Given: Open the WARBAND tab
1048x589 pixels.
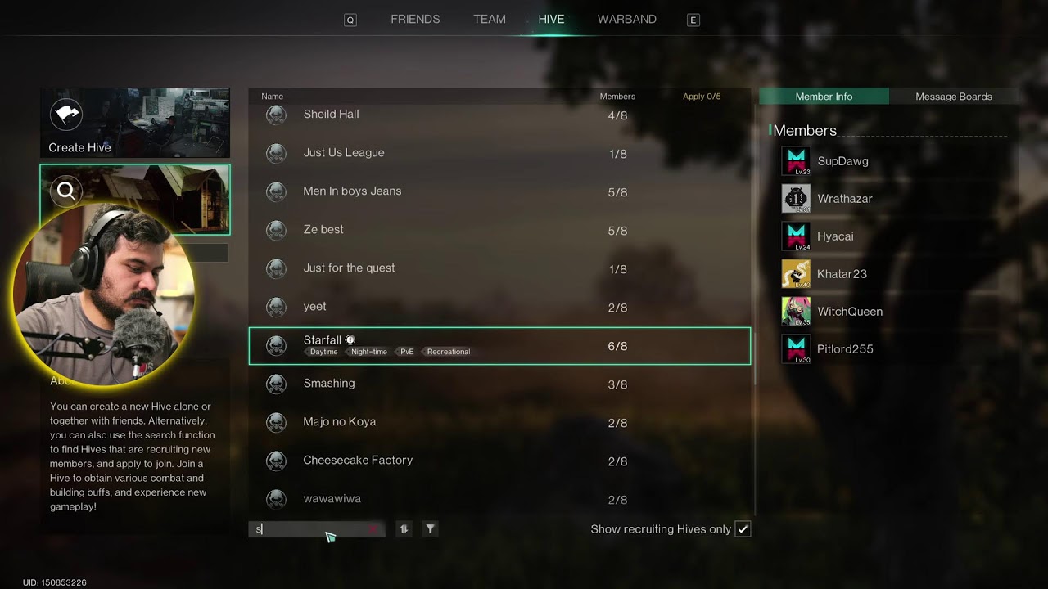Looking at the screenshot, I should coord(627,20).
